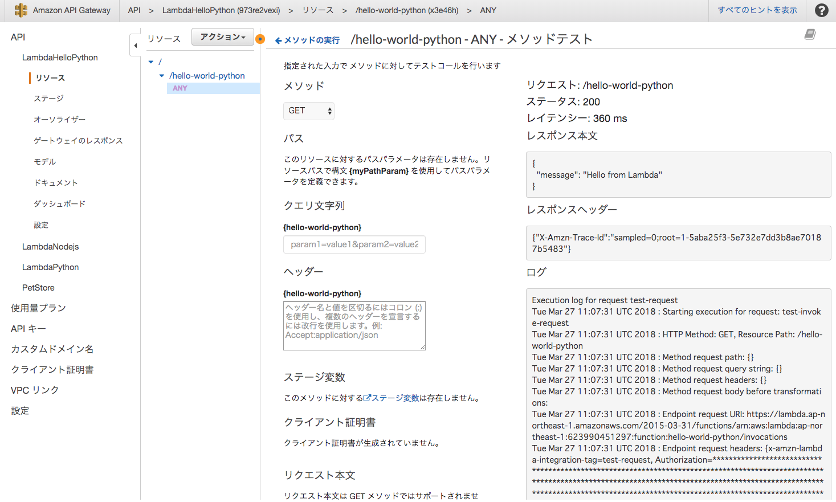836x502 pixels.
Task: Collapse the root / resource tree node
Action: coord(151,62)
